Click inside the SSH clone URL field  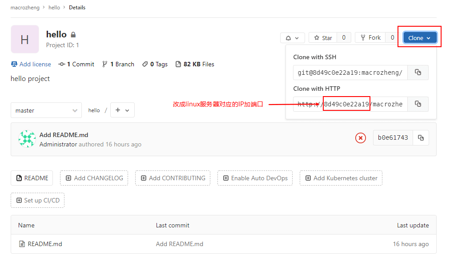350,73
